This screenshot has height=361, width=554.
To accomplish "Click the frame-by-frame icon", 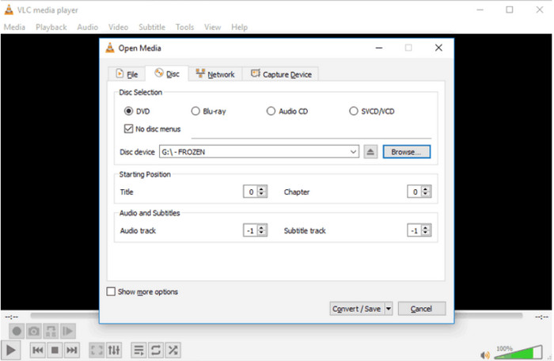I will (68, 331).
